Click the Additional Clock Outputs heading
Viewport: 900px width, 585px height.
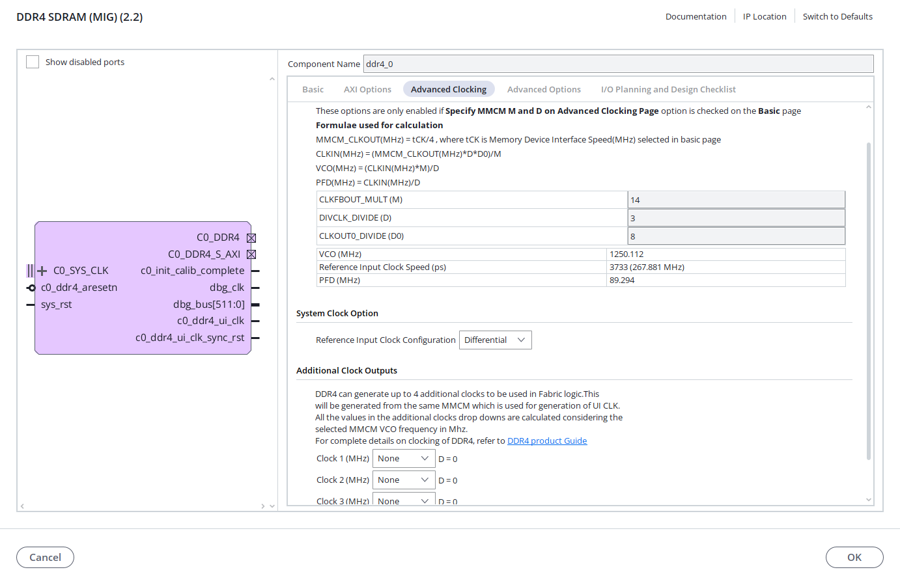(x=346, y=370)
